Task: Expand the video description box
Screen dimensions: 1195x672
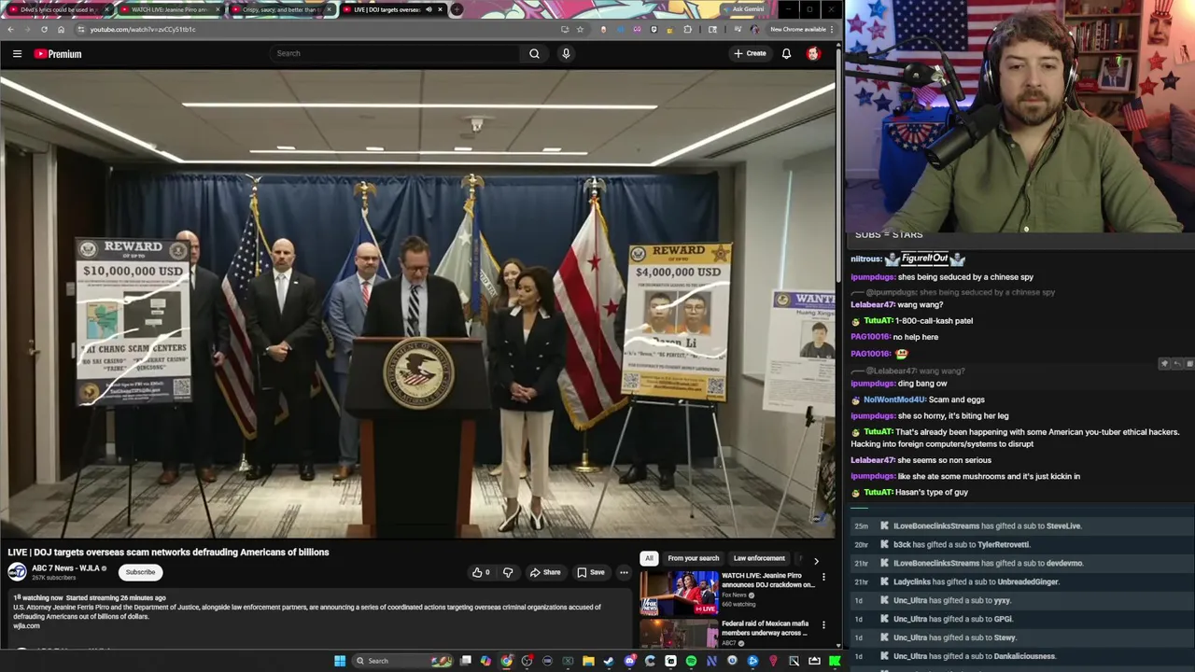Action: 320,618
